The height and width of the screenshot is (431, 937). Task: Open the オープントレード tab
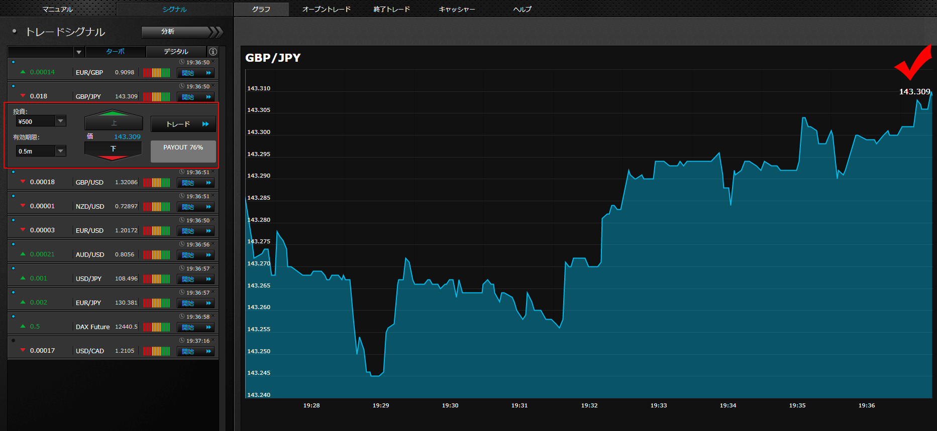coord(327,9)
